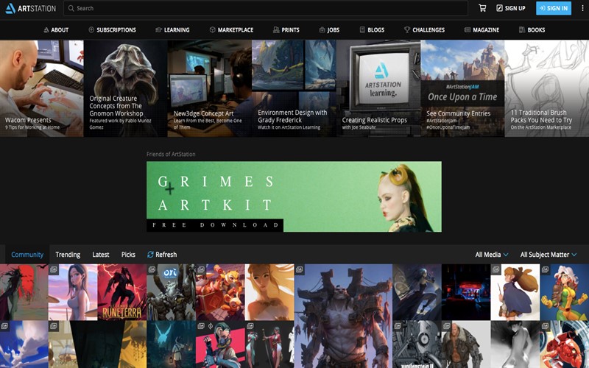This screenshot has height=368, width=589.
Task: Click the multi-image icon on Rogue character thumbnail
Action: [x=545, y=269]
